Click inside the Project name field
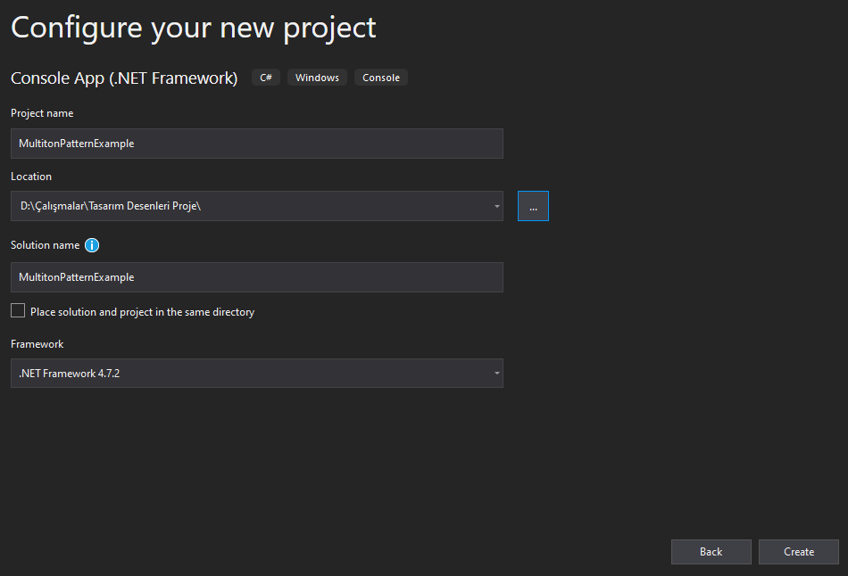The width and height of the screenshot is (848, 576). coord(257,144)
